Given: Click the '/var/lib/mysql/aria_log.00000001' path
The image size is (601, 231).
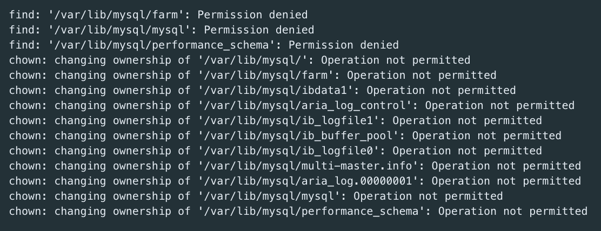Looking at the screenshot, I should coord(309,181).
